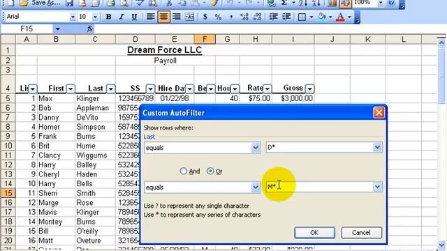
Task: Click the Help question mark icon
Action: pyautogui.click(x=391, y=3)
